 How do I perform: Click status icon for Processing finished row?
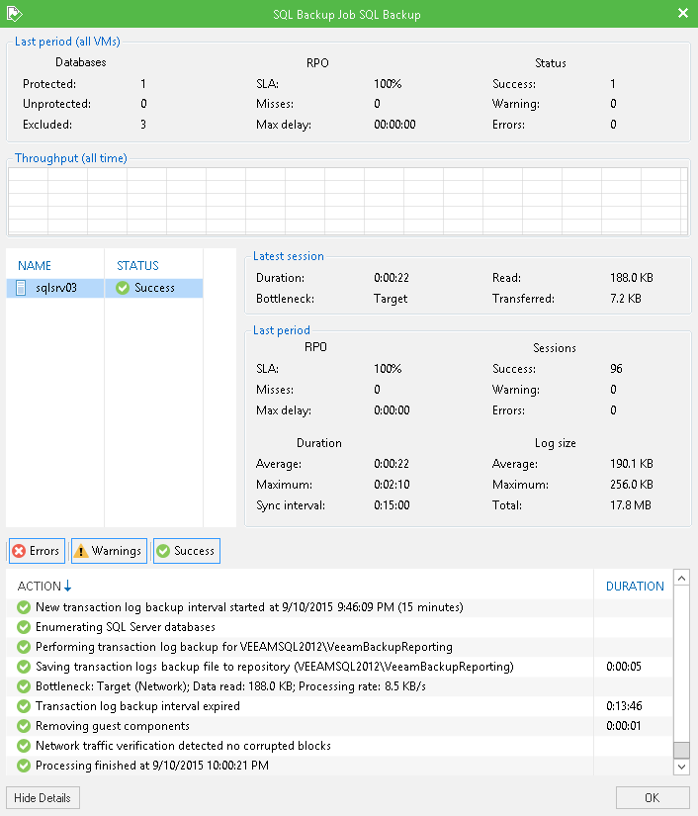point(24,766)
